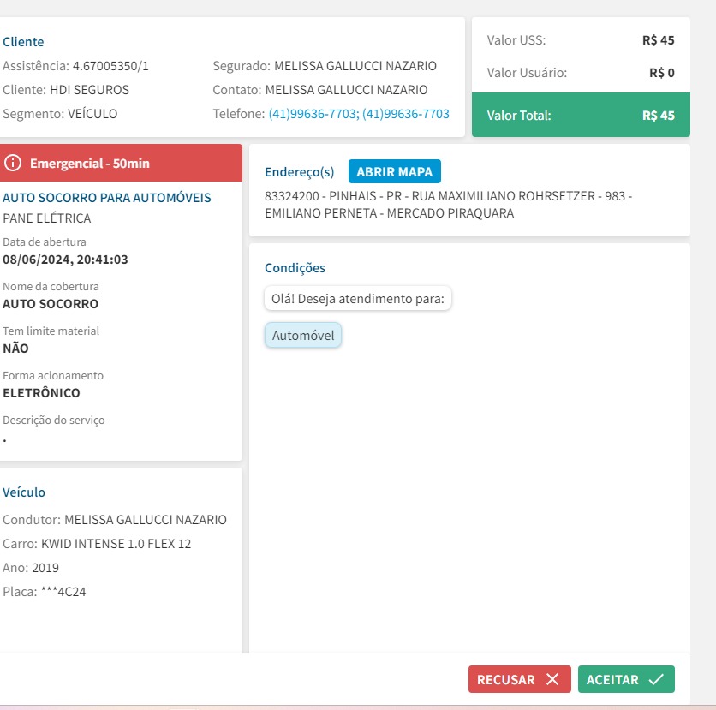Select AUTO SOCORRO PARA AUTOMÓVEIS title
Viewport: 716px width, 710px height.
coord(106,198)
